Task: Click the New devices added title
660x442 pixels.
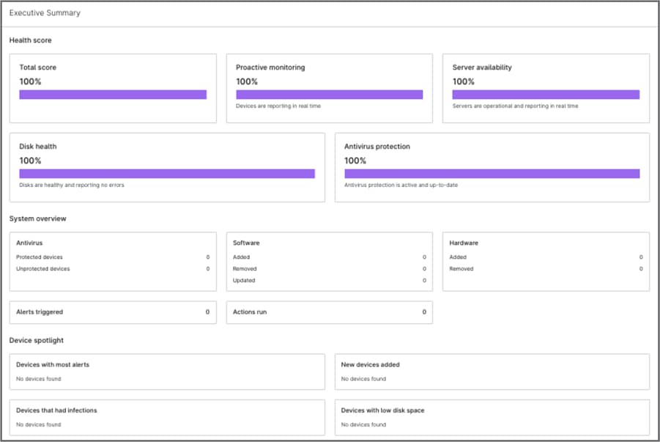Action: [x=371, y=365]
